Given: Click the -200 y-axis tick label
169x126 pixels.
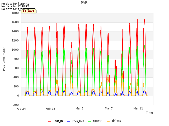Looking at the screenshot, I should pos(16,105).
